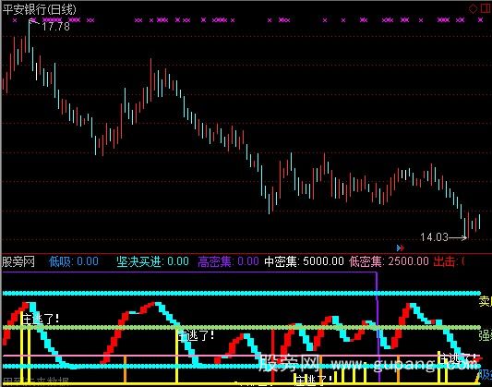Select the 低吸: 0.00 indicator value
The image size is (492, 387).
click(x=74, y=261)
